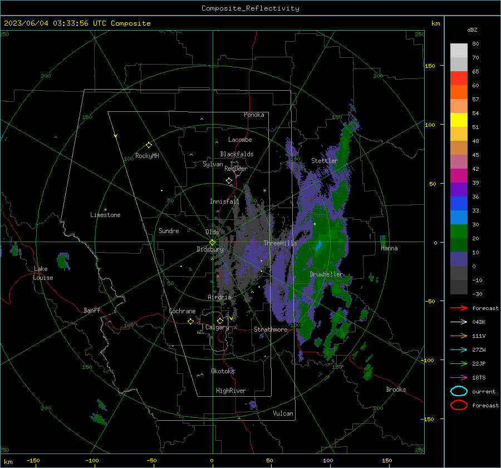501x468 pixels.
Task: Click the Limestone label
Action: coord(105,215)
